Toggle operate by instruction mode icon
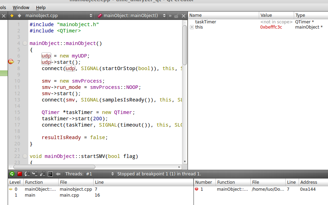 click(50, 174)
